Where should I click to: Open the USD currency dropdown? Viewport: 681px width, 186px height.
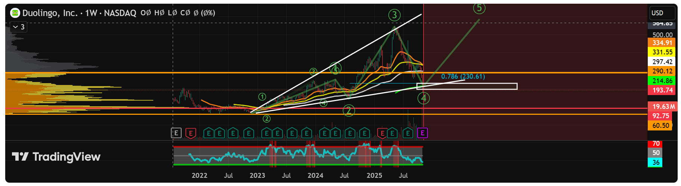(662, 13)
